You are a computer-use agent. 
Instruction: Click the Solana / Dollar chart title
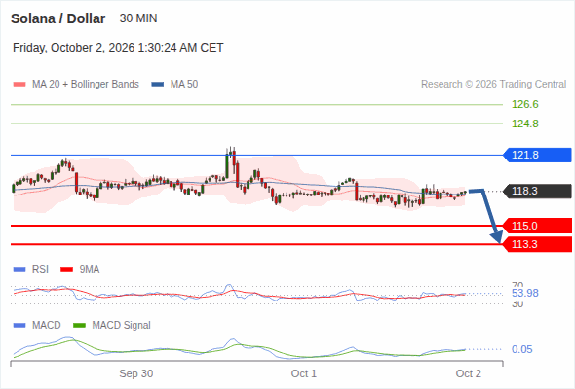click(x=57, y=18)
